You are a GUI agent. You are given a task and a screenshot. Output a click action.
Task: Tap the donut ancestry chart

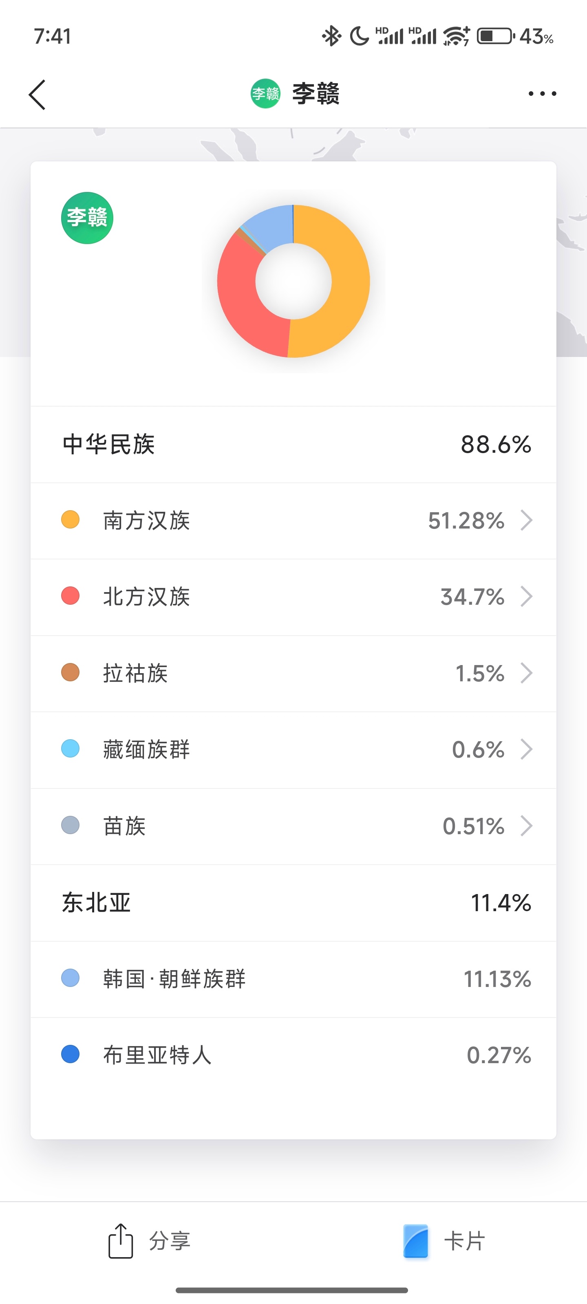tap(293, 281)
